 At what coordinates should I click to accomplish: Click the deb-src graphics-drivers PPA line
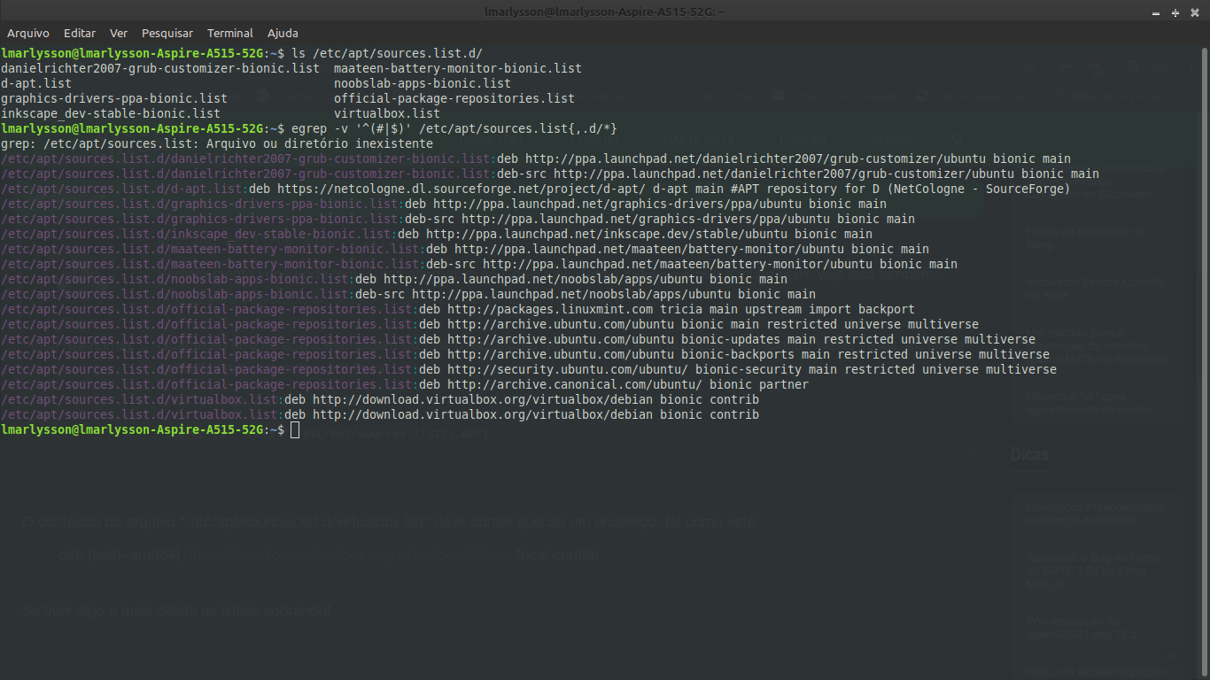coord(458,219)
